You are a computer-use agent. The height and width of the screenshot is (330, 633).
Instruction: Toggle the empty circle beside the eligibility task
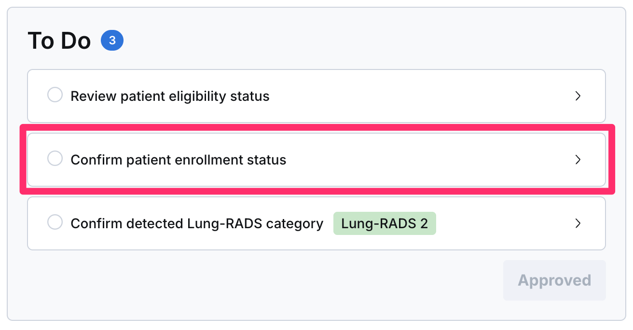coord(55,95)
